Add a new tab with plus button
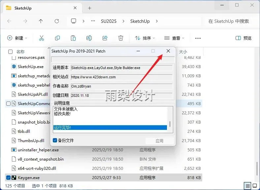The image size is (260, 190). pyautogui.click(x=89, y=8)
